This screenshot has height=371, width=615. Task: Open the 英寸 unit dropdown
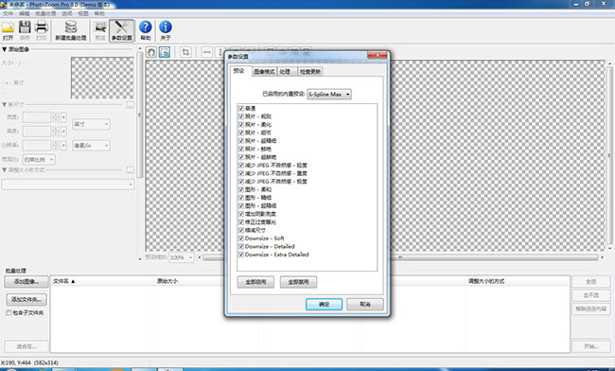coord(91,124)
